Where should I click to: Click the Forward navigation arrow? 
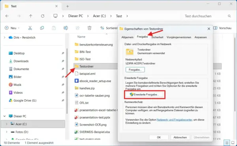pyautogui.click(x=19, y=16)
